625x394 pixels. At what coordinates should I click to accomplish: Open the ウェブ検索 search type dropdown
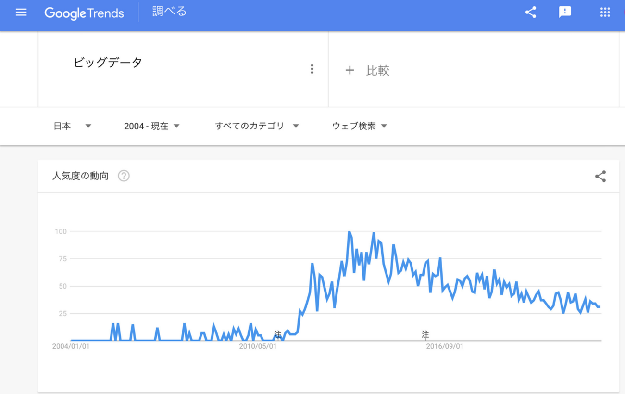[360, 126]
